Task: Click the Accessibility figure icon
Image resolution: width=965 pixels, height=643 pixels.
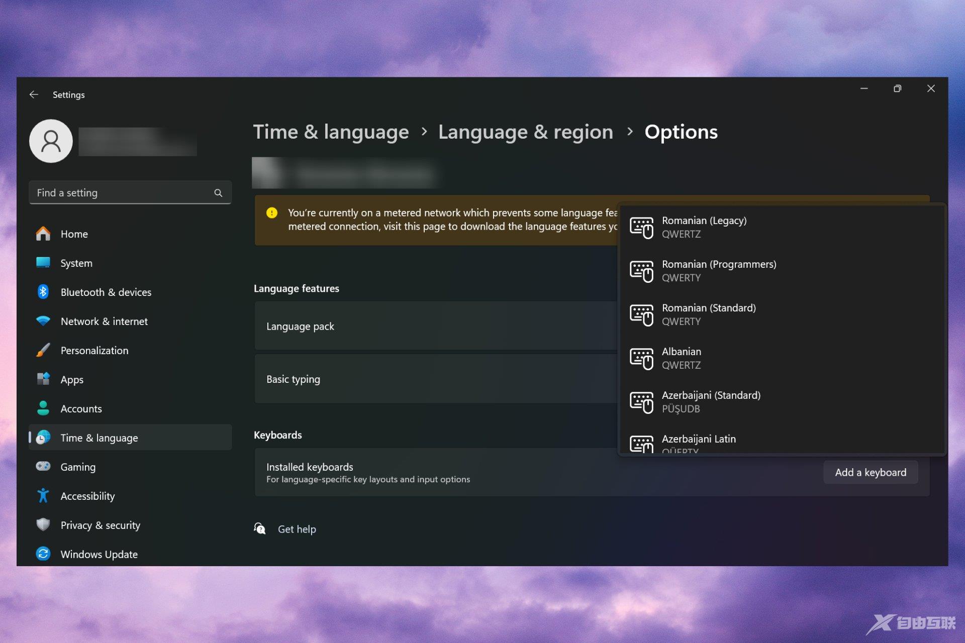Action: pyautogui.click(x=43, y=496)
